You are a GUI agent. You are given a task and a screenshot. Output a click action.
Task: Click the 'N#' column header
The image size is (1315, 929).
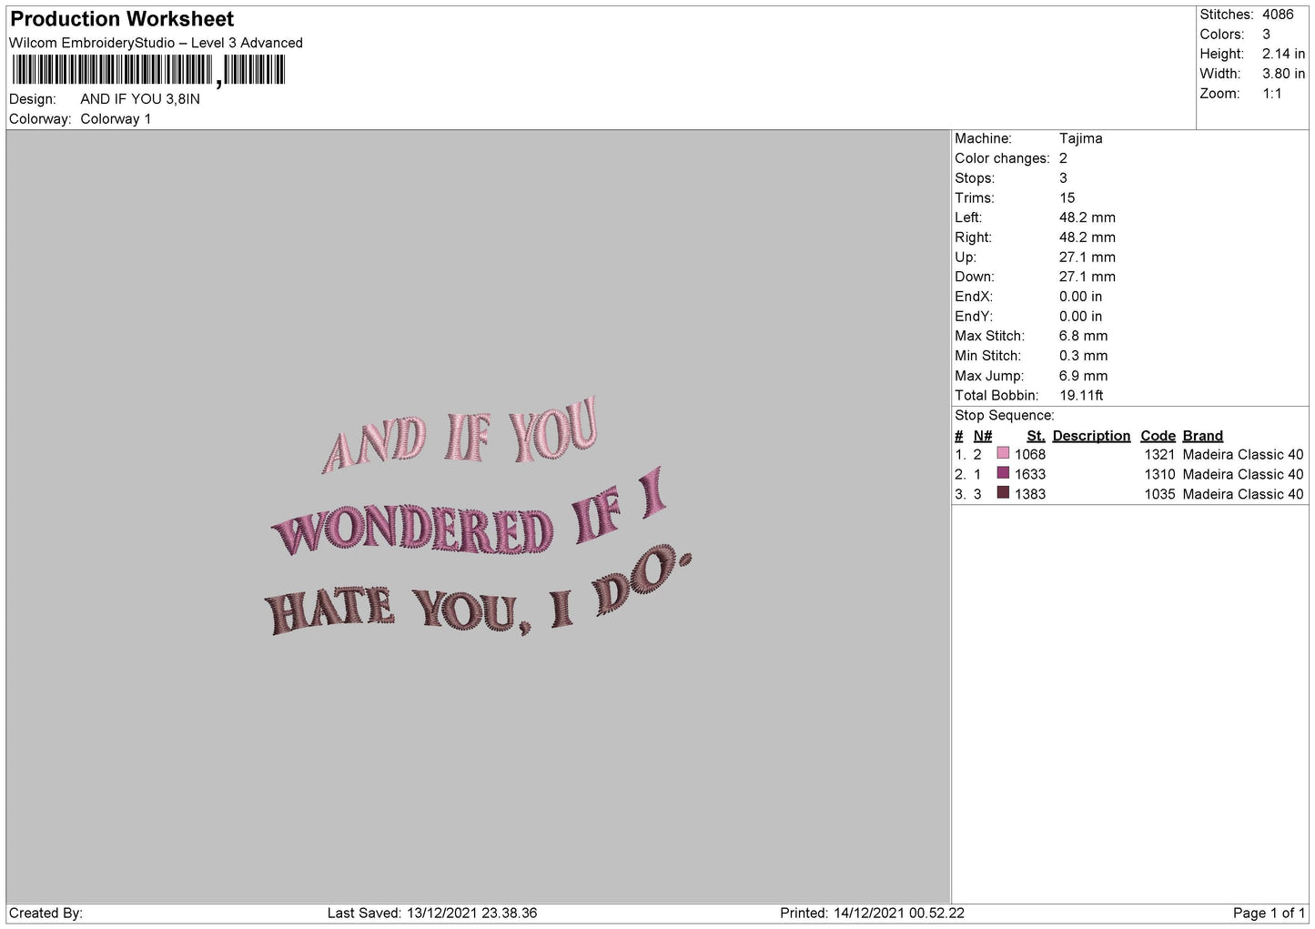[x=982, y=436]
